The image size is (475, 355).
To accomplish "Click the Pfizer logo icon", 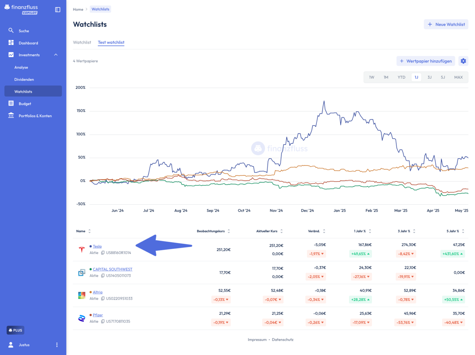I will [x=82, y=318].
